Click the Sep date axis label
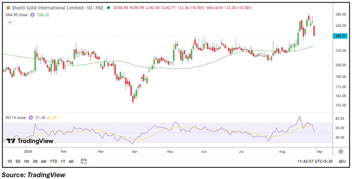 click(319, 152)
